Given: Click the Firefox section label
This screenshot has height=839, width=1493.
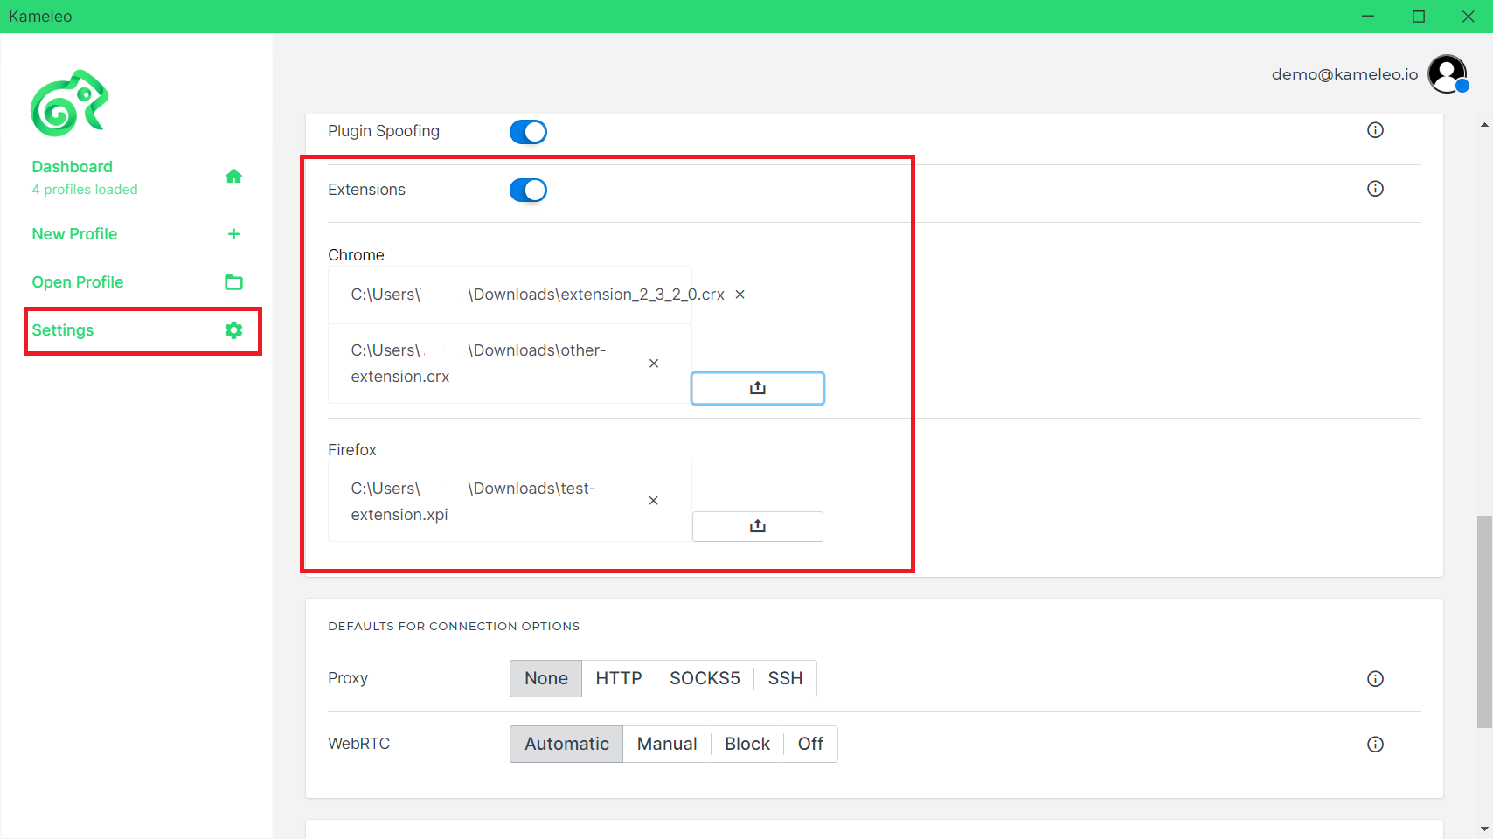Looking at the screenshot, I should pyautogui.click(x=352, y=450).
